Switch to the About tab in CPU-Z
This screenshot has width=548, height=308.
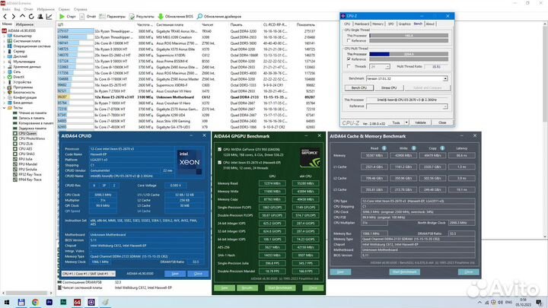pos(430,24)
